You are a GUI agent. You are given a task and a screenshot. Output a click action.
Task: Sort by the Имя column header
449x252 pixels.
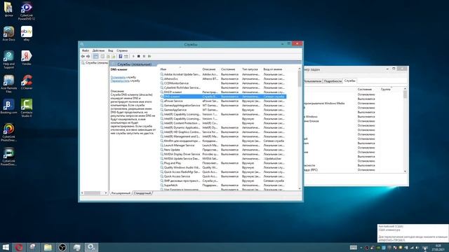(x=163, y=69)
